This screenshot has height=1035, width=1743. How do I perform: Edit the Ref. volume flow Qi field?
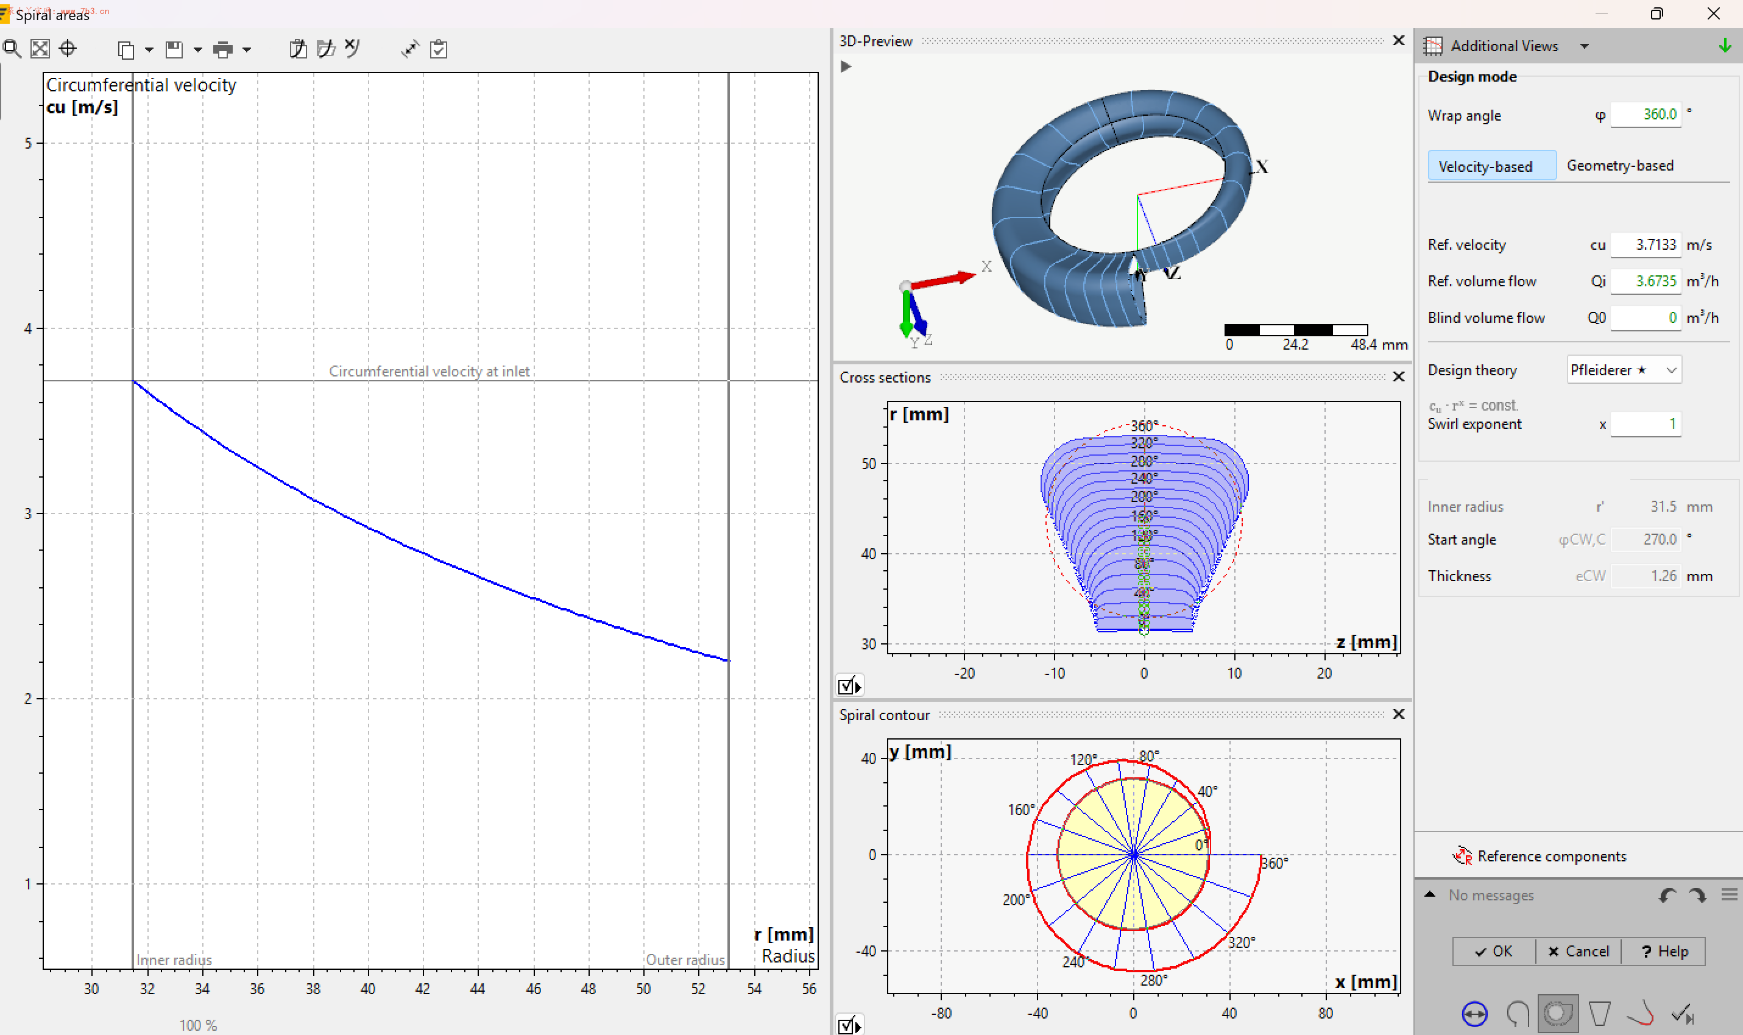[1646, 281]
